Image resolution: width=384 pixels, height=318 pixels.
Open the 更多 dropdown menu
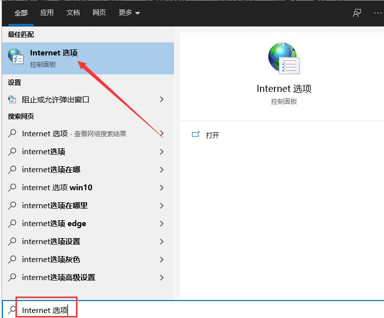coord(129,12)
